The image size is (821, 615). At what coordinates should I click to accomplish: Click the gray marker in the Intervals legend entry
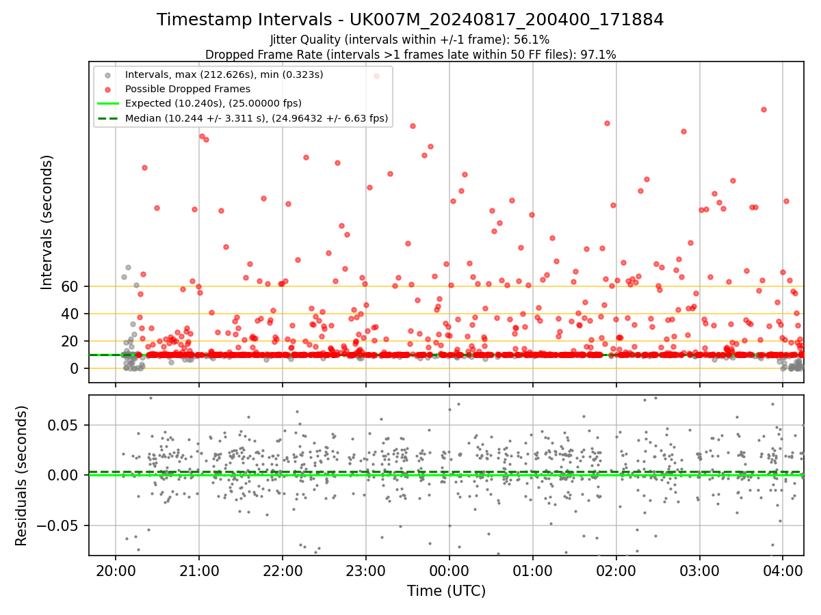click(x=107, y=74)
